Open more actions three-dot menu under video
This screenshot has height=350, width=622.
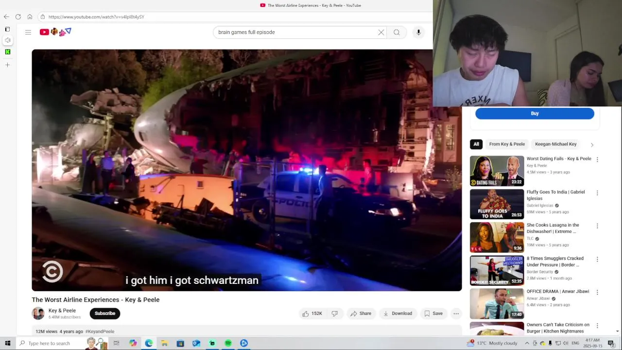click(x=456, y=314)
